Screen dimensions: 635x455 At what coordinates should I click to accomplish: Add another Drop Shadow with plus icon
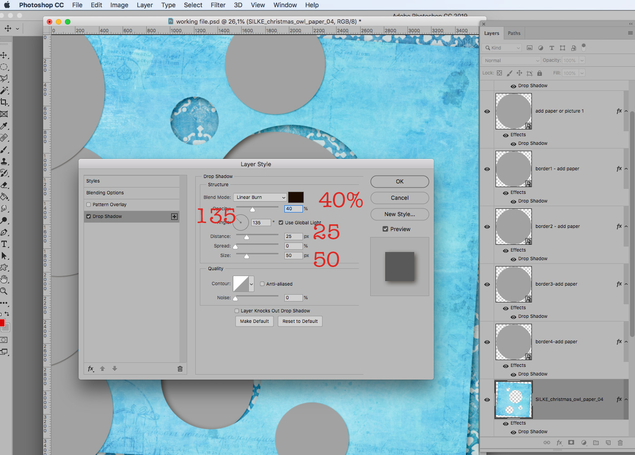[174, 217]
